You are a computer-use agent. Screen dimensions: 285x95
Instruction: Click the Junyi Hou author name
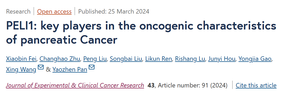(x=222, y=59)
